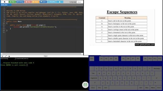This screenshot has width=163, height=91.
Task: Click the Tab key on on-screen keyboard
Action: click(93, 73)
